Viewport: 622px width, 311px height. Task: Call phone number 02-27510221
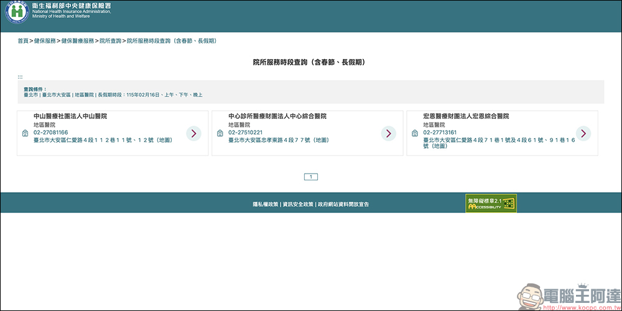[x=246, y=132]
